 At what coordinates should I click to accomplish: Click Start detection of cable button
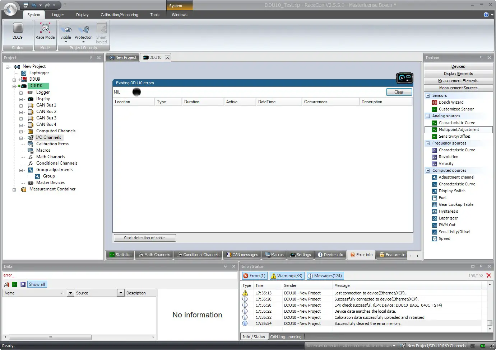145,238
